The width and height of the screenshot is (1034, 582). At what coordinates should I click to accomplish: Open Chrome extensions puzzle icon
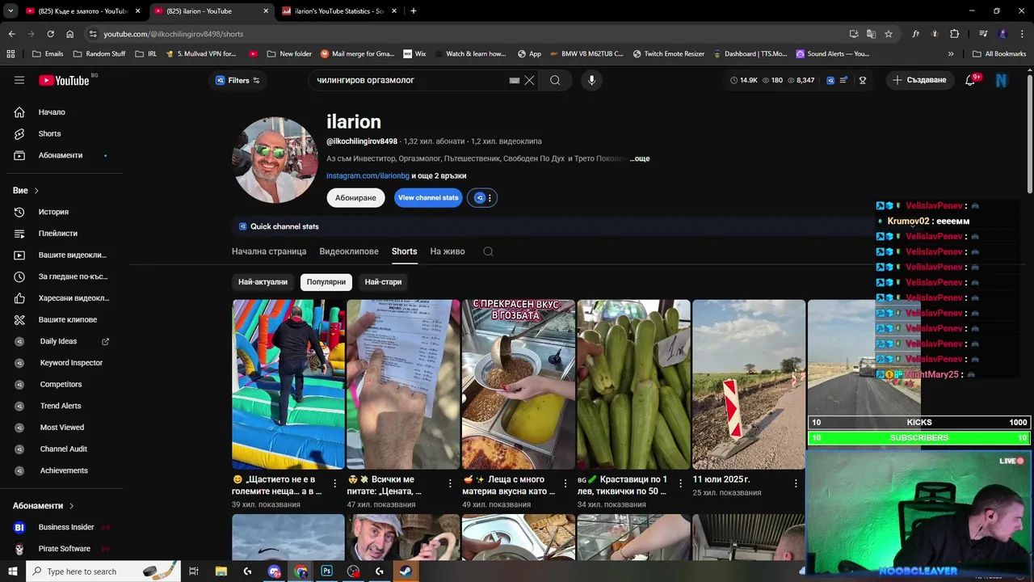click(x=954, y=34)
